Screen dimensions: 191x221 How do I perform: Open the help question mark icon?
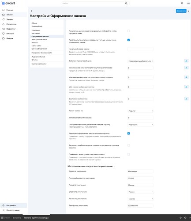pos(185,217)
